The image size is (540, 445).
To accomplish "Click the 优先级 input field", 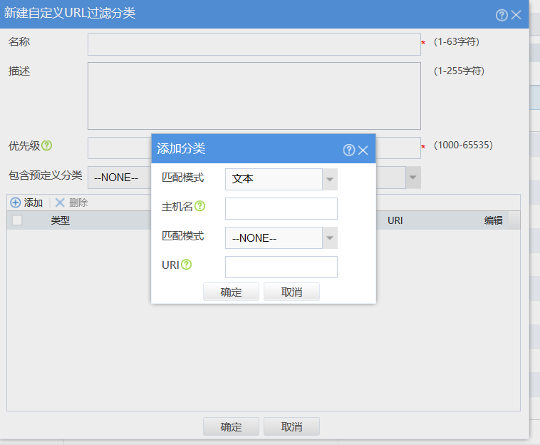I will pyautogui.click(x=254, y=148).
